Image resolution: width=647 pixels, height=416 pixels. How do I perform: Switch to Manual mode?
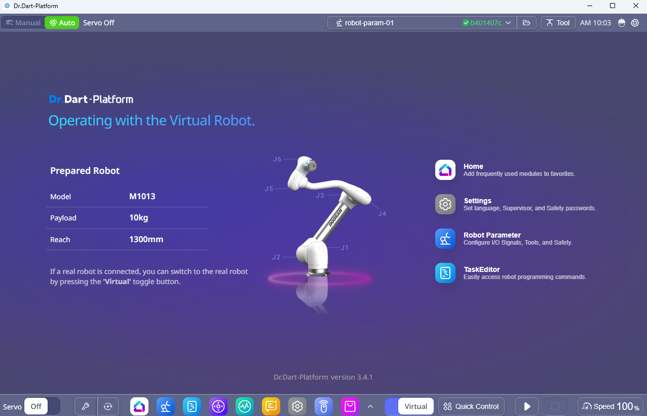pyautogui.click(x=23, y=23)
